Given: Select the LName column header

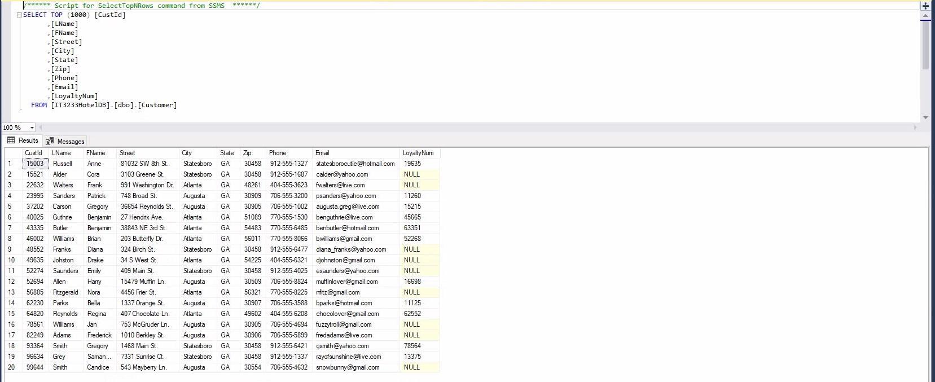Looking at the screenshot, I should pyautogui.click(x=66, y=153).
